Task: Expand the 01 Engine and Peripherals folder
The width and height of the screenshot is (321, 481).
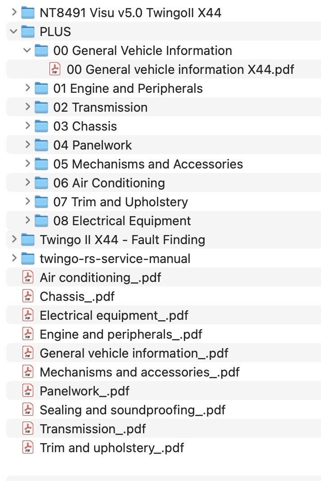Action: tap(27, 88)
